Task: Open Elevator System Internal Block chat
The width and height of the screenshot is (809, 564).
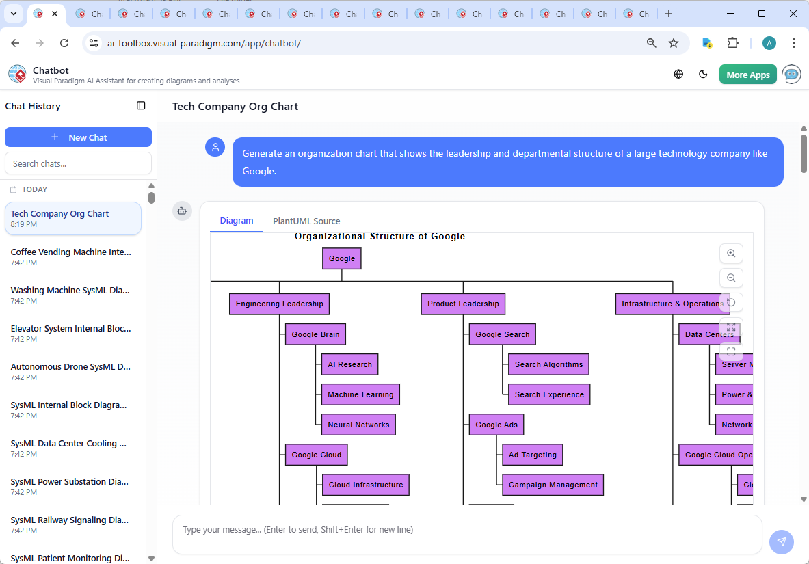Action: [73, 333]
